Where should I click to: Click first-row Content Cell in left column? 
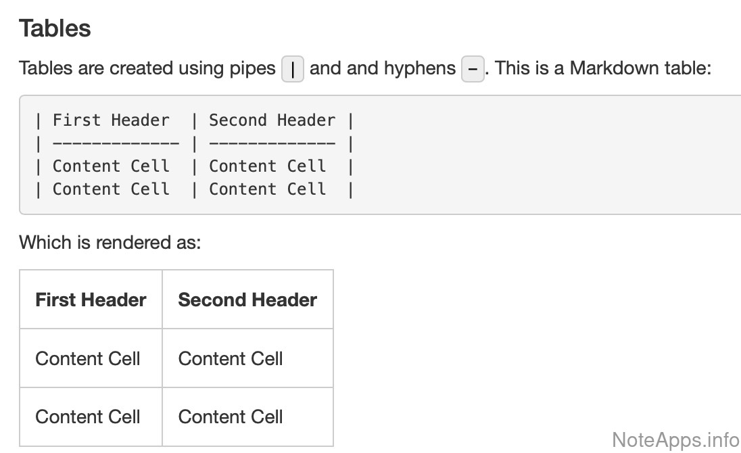tap(88, 358)
